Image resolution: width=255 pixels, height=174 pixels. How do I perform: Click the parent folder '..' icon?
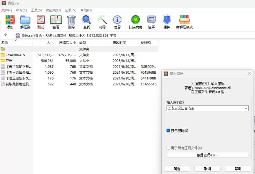click(3, 49)
